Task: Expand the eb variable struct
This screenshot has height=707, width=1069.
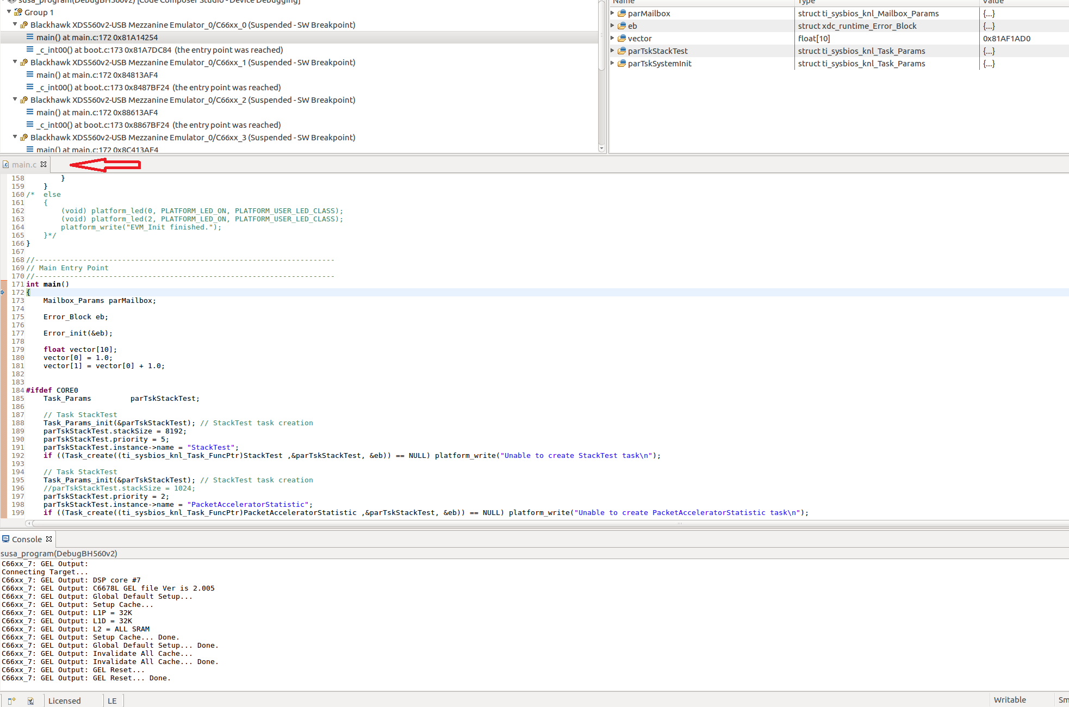Action: [612, 26]
